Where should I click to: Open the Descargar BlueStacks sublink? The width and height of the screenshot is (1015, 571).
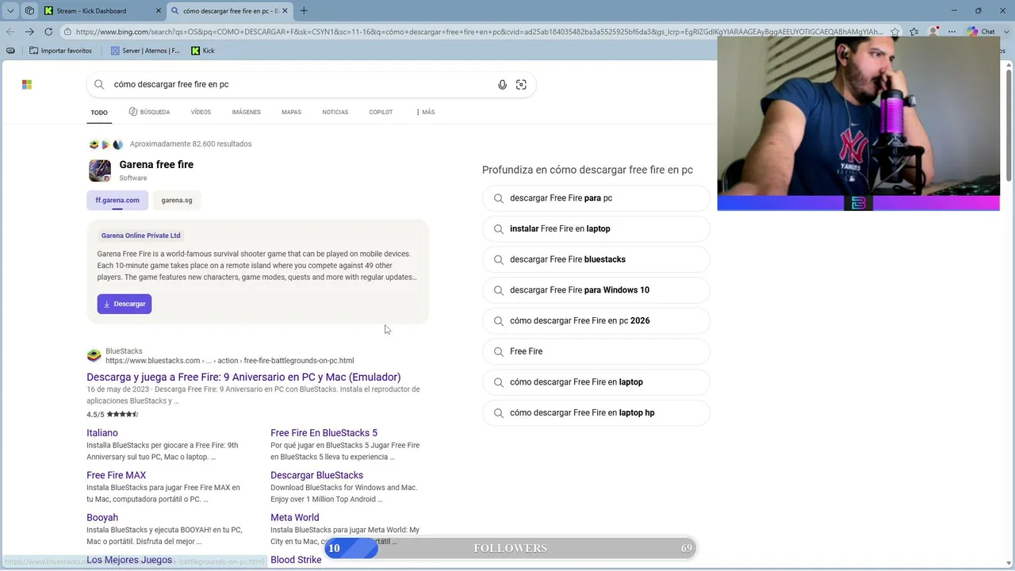point(316,475)
